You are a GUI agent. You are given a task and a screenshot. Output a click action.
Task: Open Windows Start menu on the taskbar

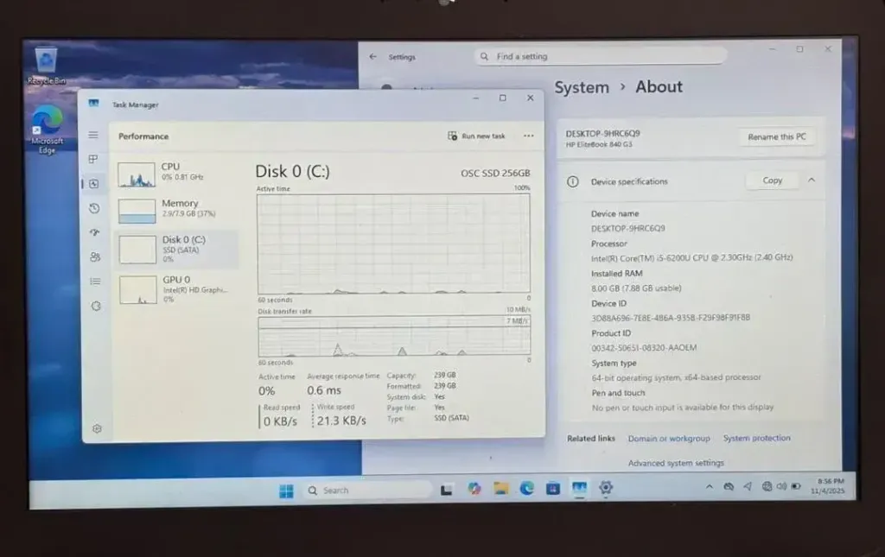click(286, 491)
